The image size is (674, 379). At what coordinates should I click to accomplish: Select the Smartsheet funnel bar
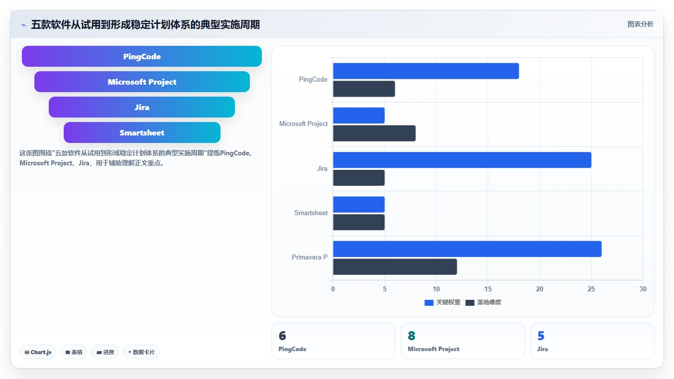[142, 132]
